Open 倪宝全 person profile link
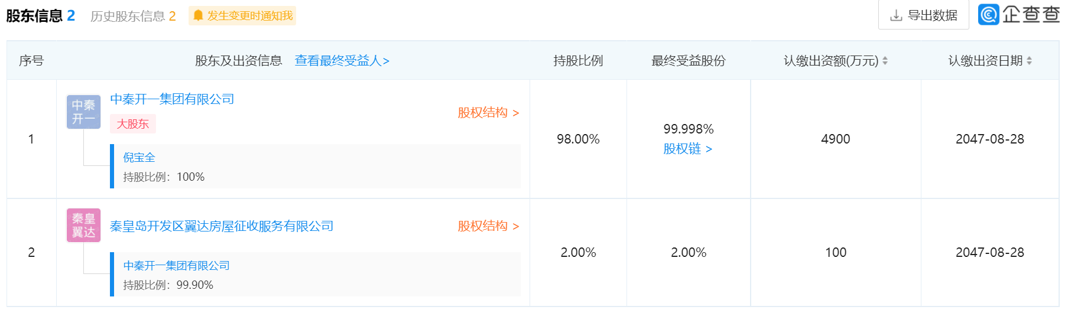 coord(139,157)
